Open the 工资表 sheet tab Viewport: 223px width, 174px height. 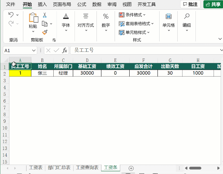(36, 168)
